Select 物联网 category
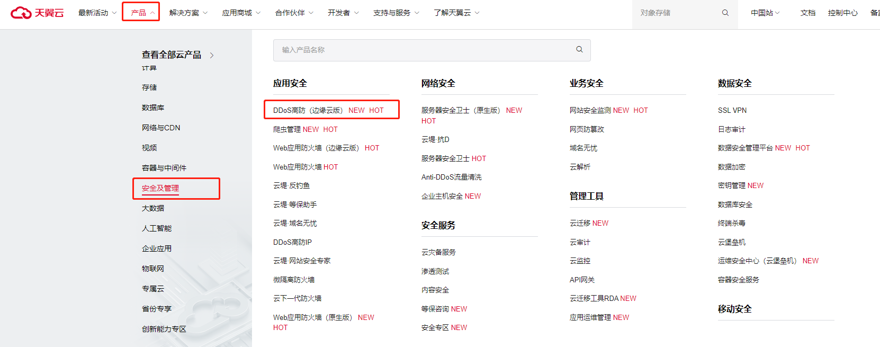 click(x=153, y=269)
